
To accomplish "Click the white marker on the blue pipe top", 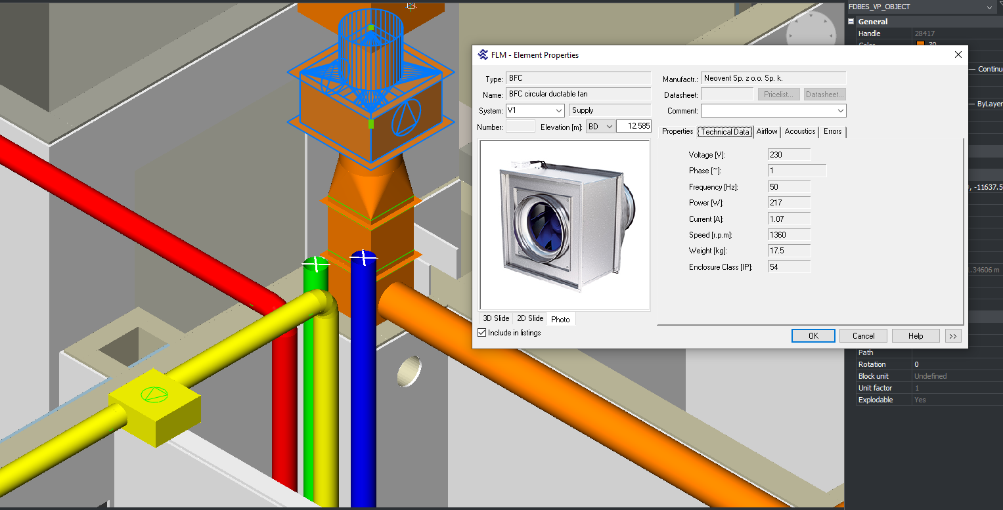I will click(x=363, y=258).
